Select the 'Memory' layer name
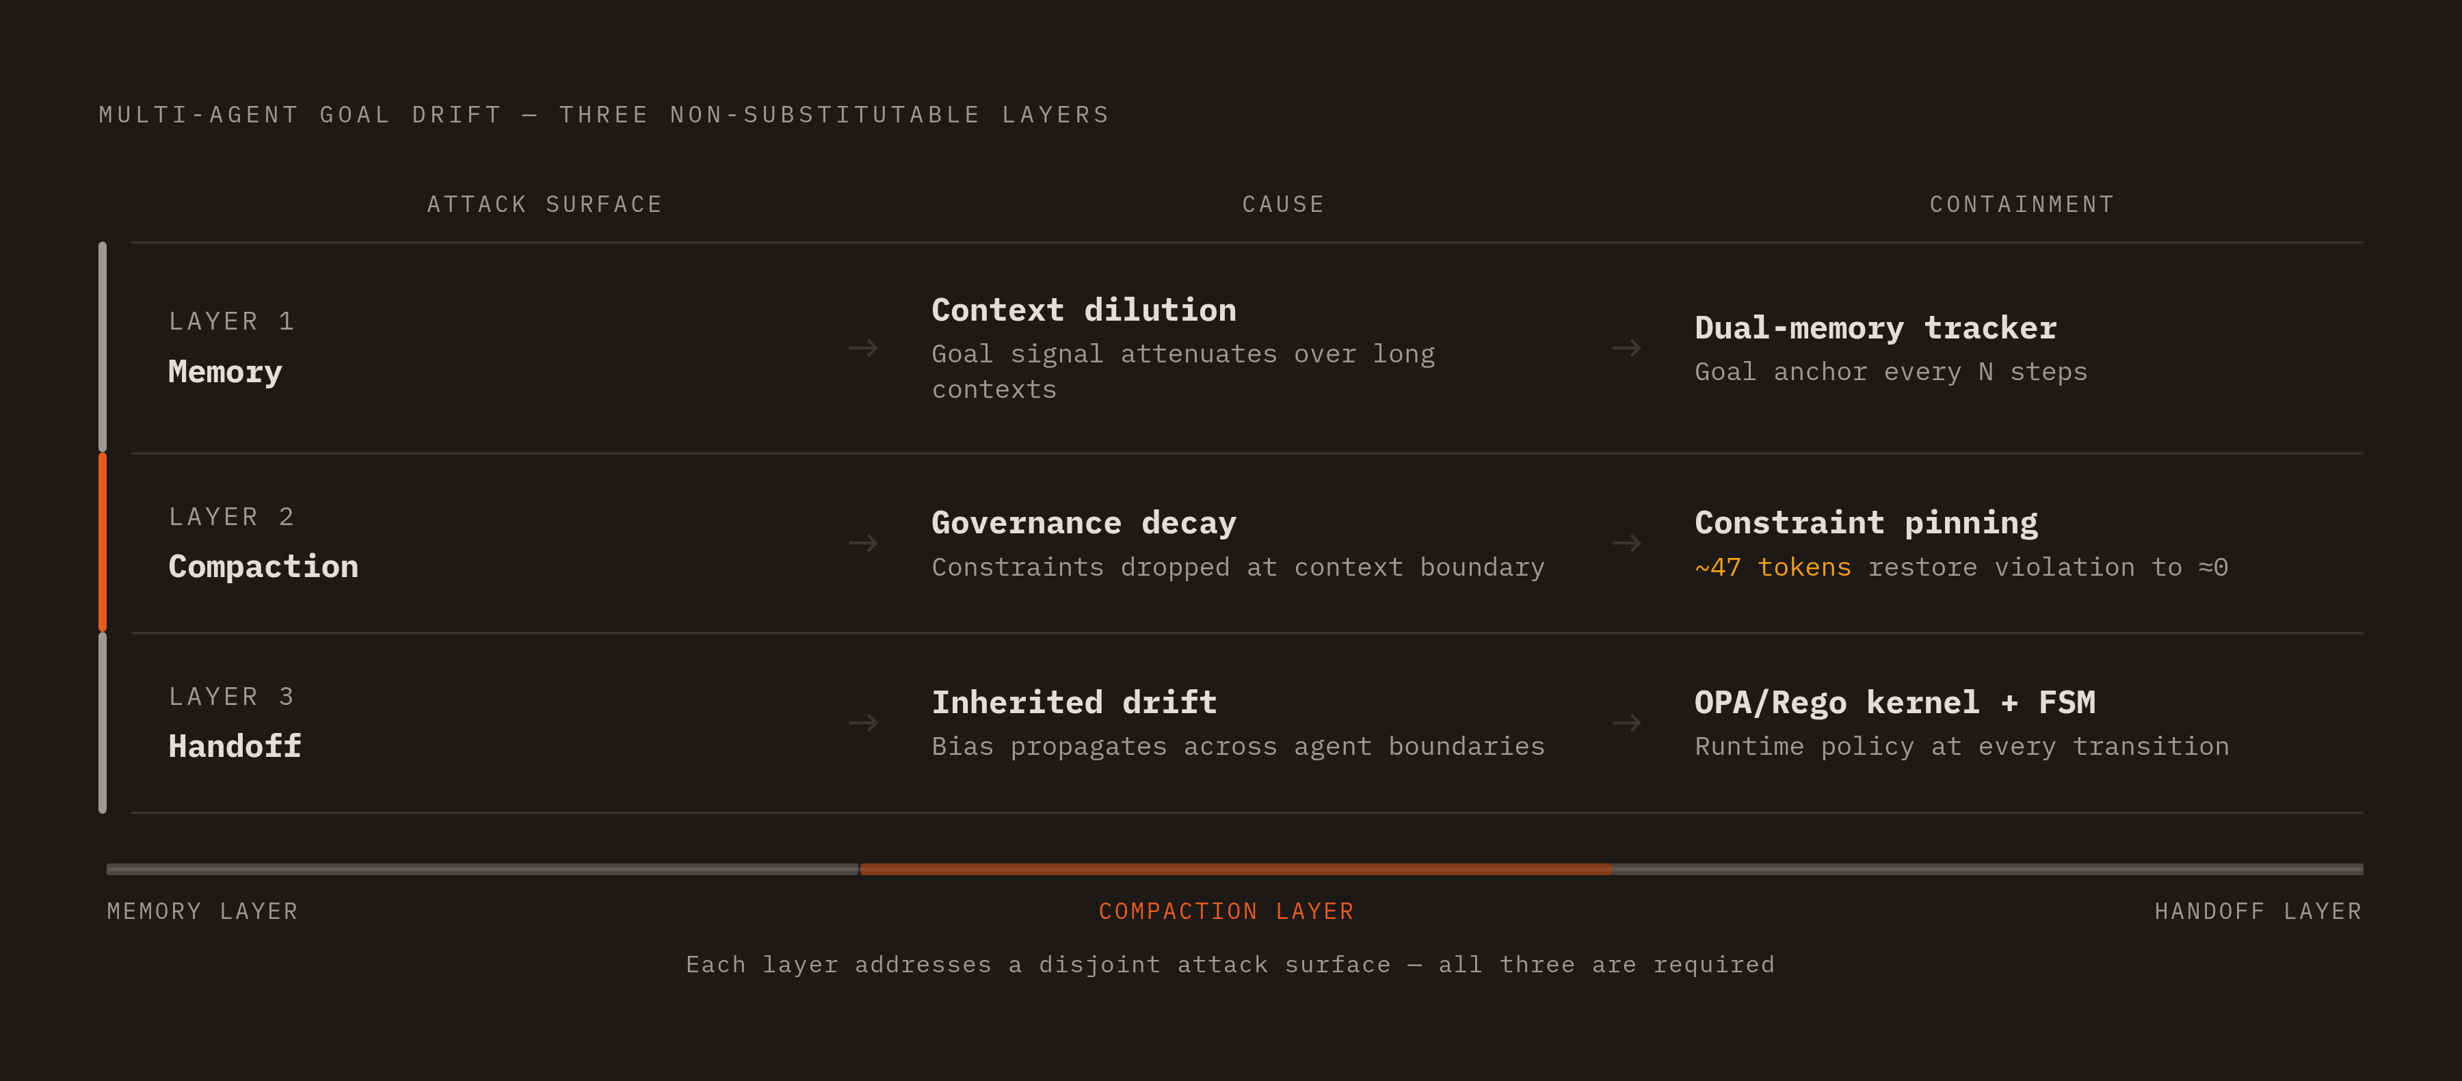The width and height of the screenshot is (2462, 1081). tap(224, 372)
